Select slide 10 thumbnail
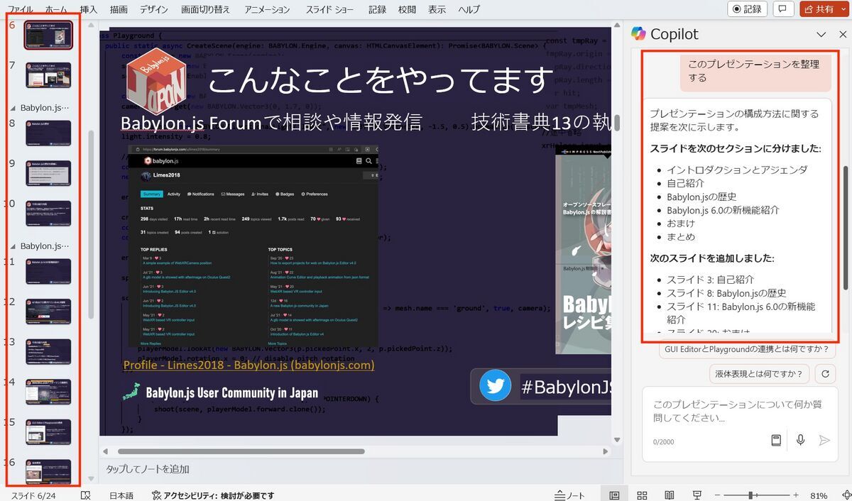Image resolution: width=852 pixels, height=501 pixels. point(48,213)
